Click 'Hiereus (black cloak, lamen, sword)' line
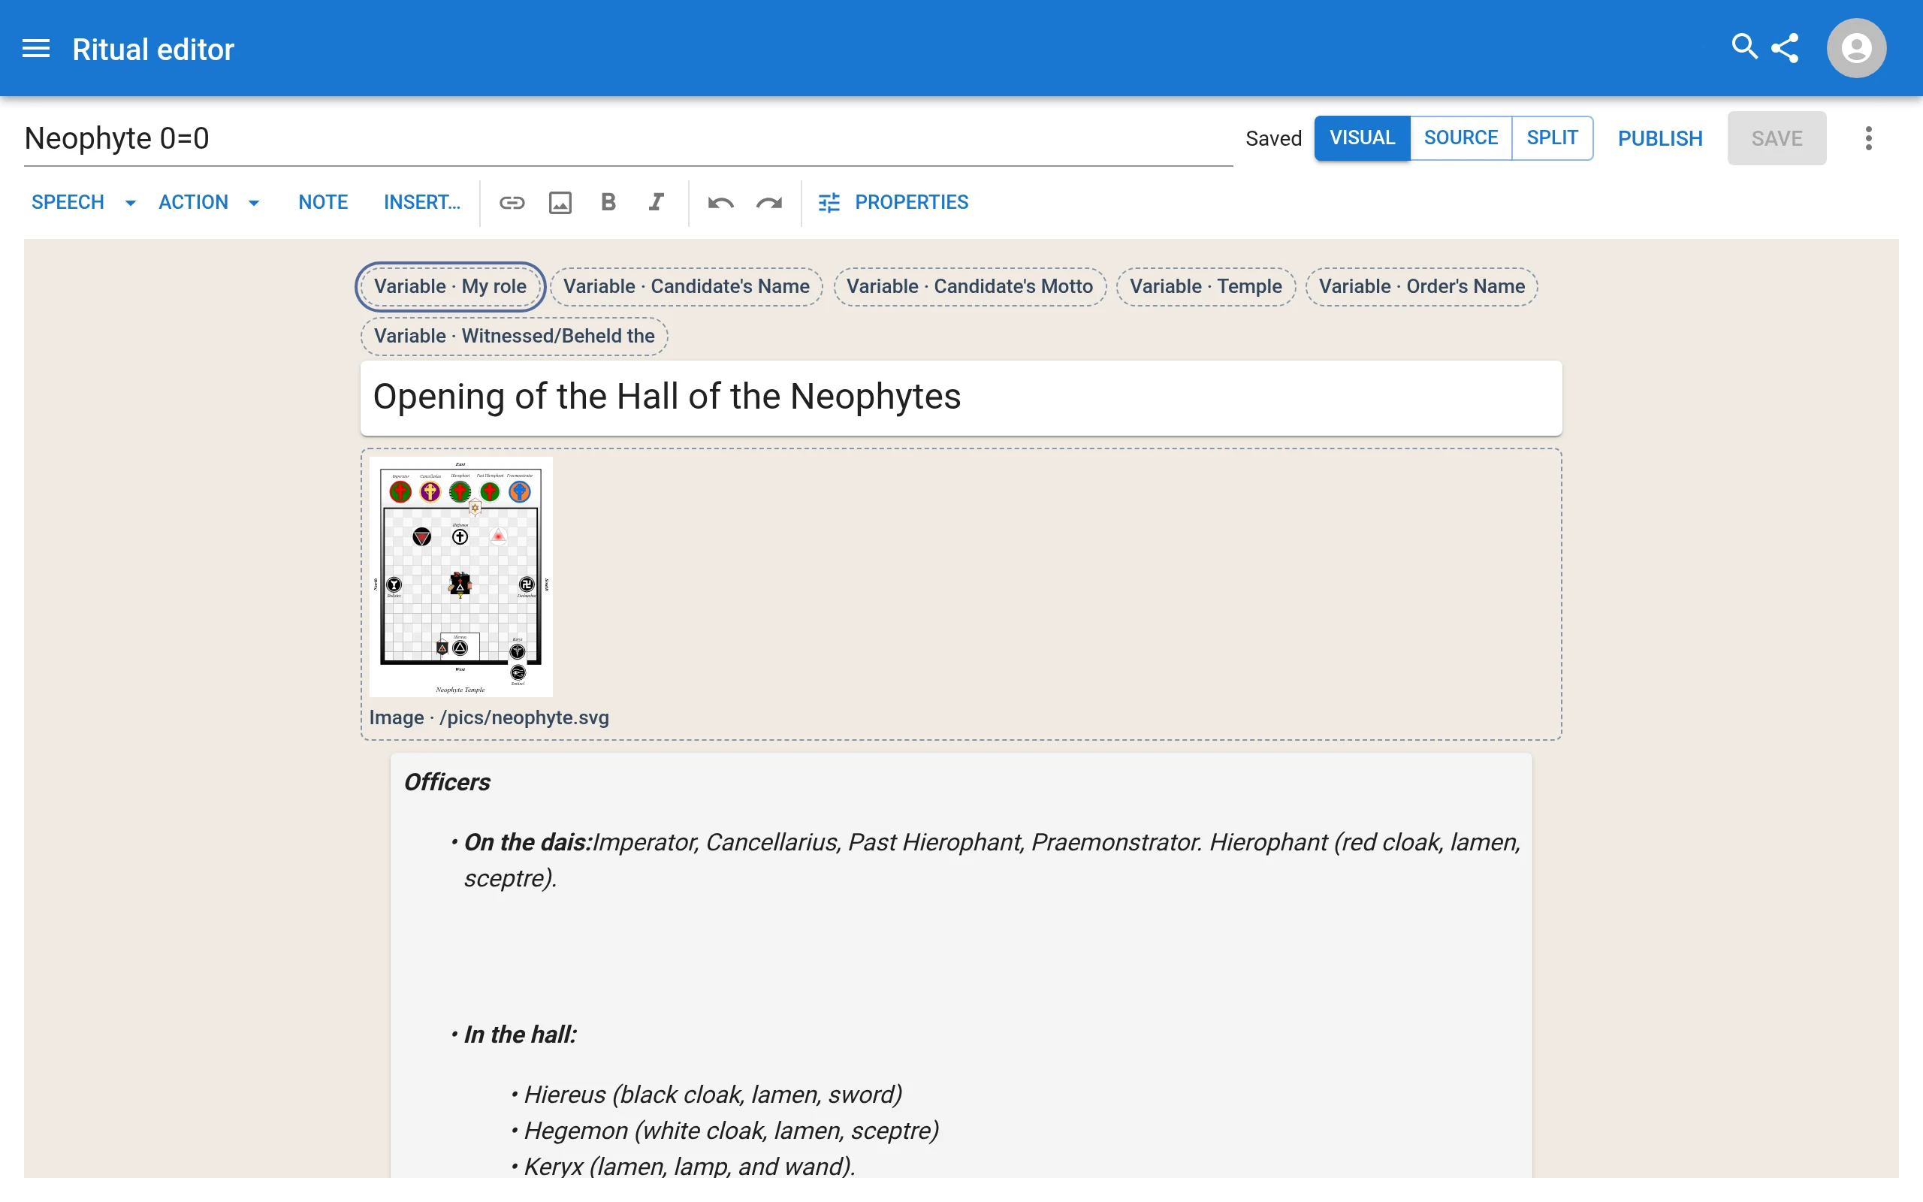This screenshot has height=1202, width=1923. (x=714, y=1095)
